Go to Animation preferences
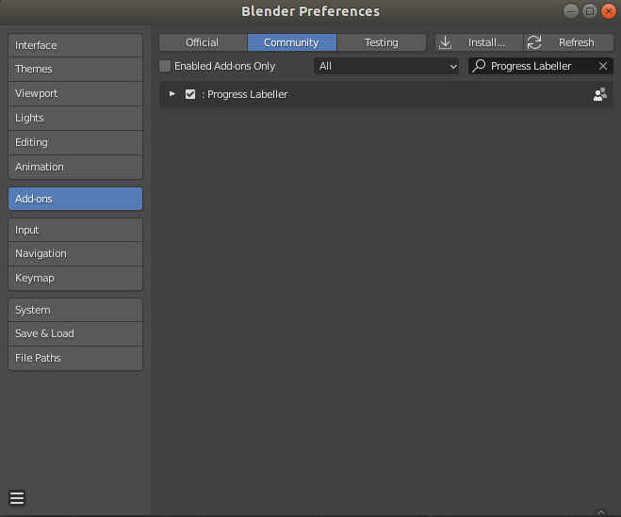 click(x=75, y=167)
